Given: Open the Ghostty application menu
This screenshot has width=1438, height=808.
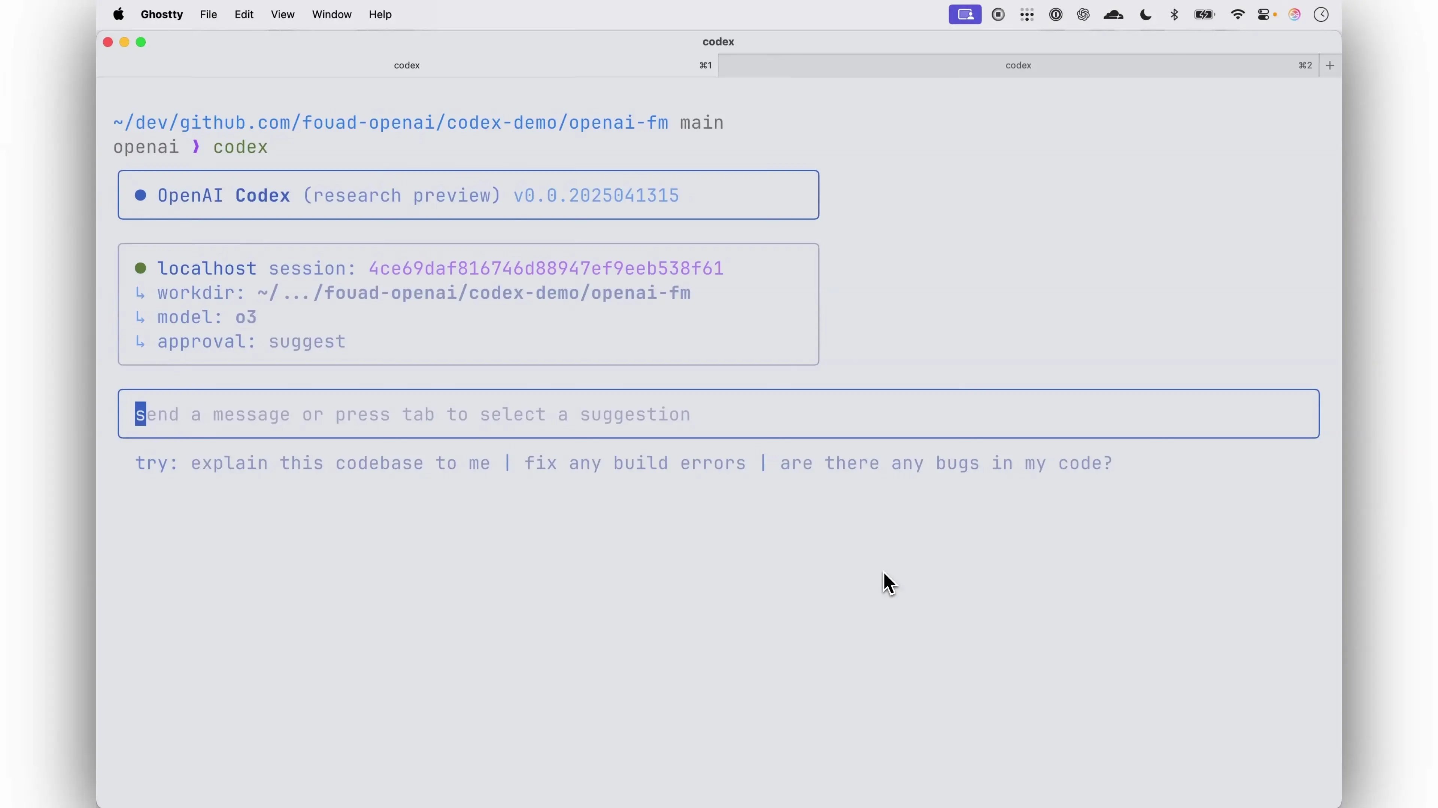Looking at the screenshot, I should [162, 15].
